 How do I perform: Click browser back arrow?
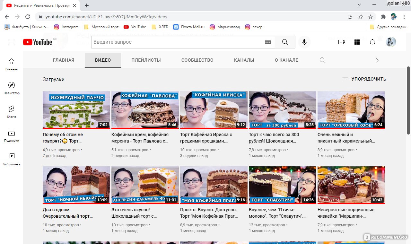pos(7,17)
